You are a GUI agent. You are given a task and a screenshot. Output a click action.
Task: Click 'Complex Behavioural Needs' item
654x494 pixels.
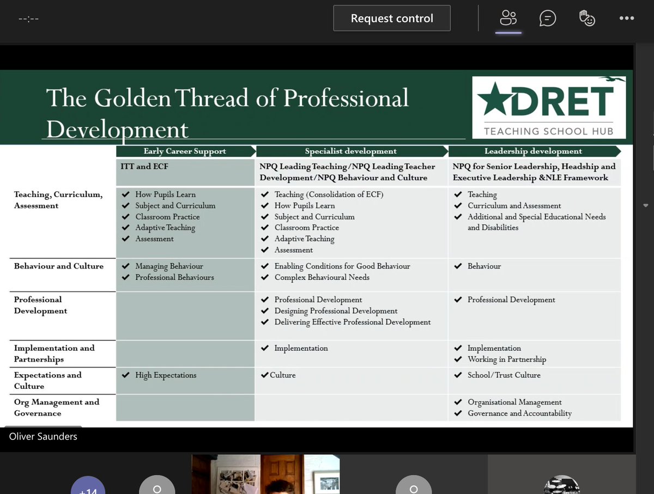coord(322,277)
